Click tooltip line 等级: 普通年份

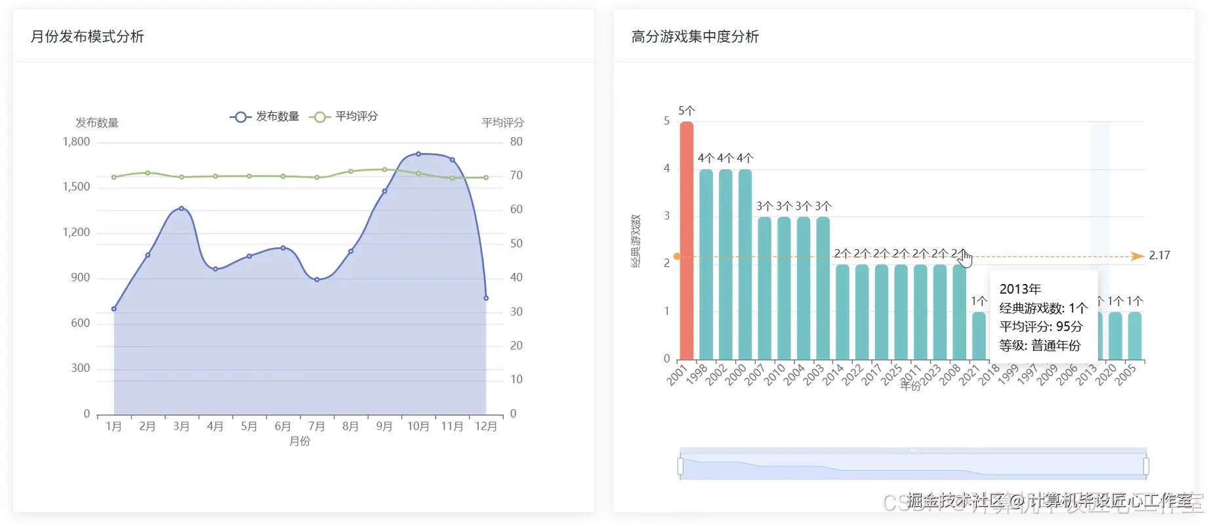click(x=1040, y=346)
